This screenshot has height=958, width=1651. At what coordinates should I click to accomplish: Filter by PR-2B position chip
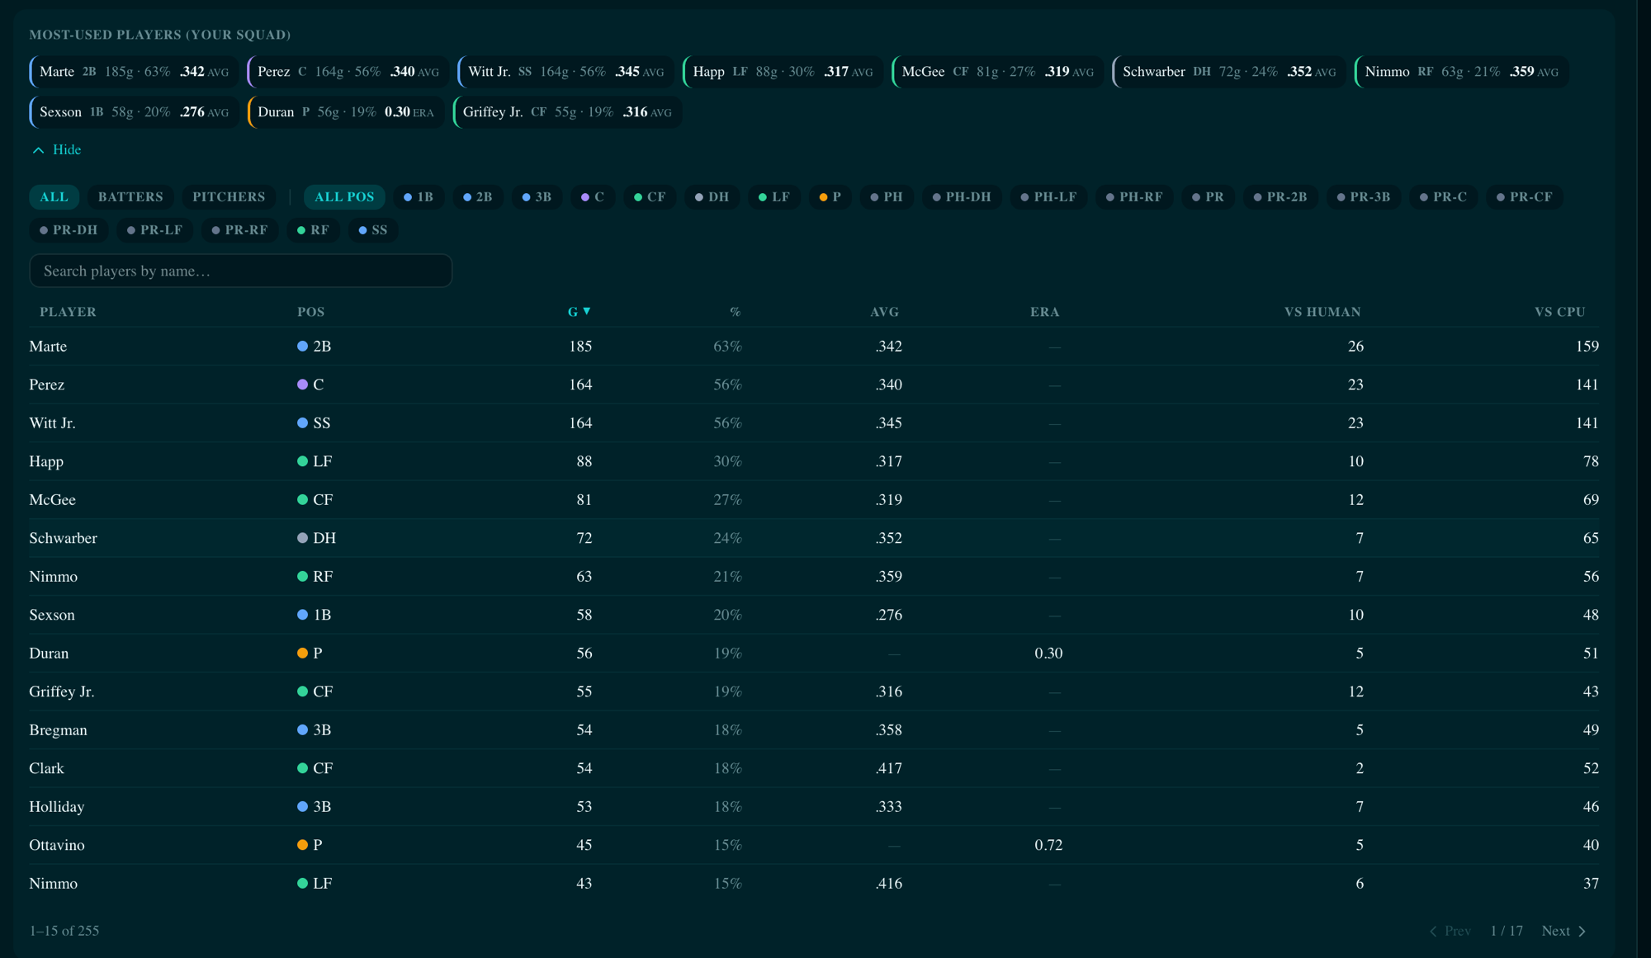click(1281, 196)
